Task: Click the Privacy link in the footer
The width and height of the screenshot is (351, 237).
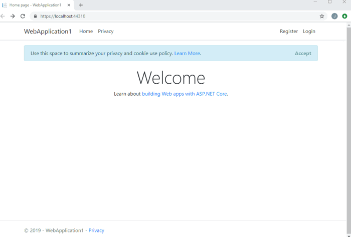Action: pyautogui.click(x=96, y=230)
